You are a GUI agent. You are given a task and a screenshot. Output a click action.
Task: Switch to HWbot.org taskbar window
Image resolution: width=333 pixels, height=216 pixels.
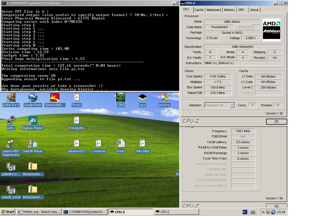tap(39, 212)
